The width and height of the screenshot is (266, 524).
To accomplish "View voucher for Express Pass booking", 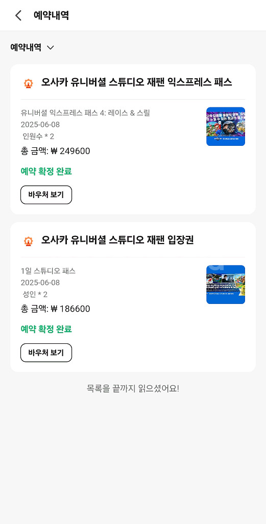I will (x=46, y=195).
